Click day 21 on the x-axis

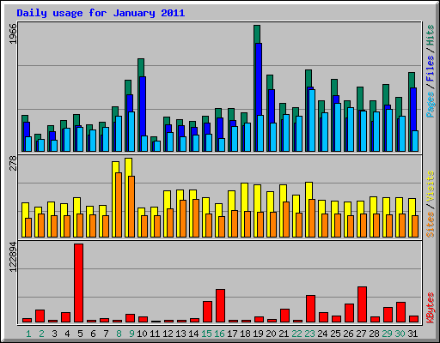(x=284, y=334)
